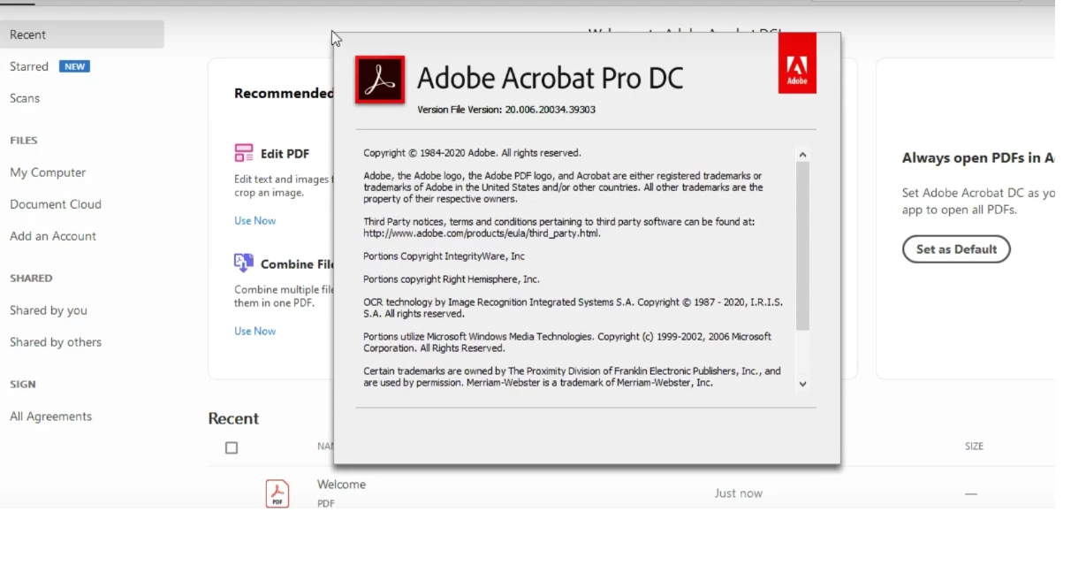This screenshot has height=573, width=1071.
Task: Open Shared by others list
Action: 56,342
